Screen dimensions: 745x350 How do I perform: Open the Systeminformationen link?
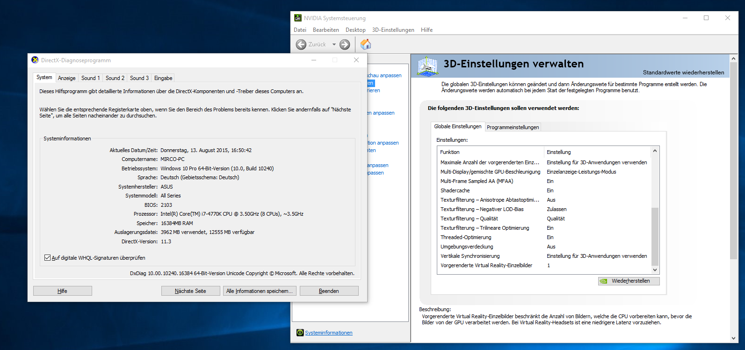329,333
